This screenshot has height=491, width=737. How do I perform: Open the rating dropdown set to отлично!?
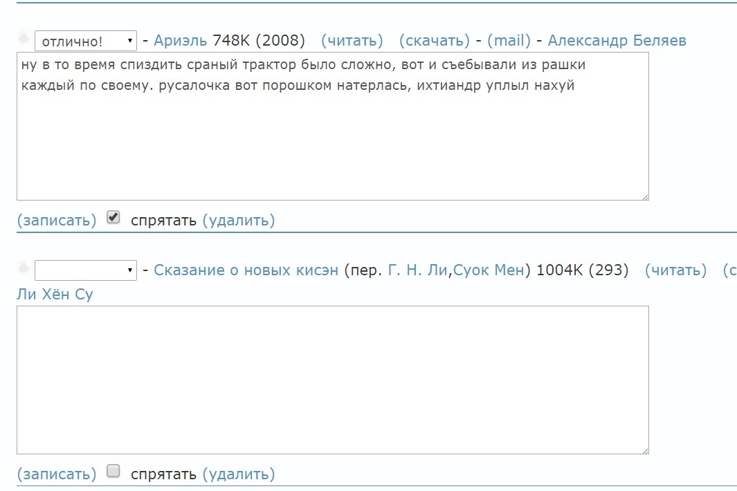86,41
